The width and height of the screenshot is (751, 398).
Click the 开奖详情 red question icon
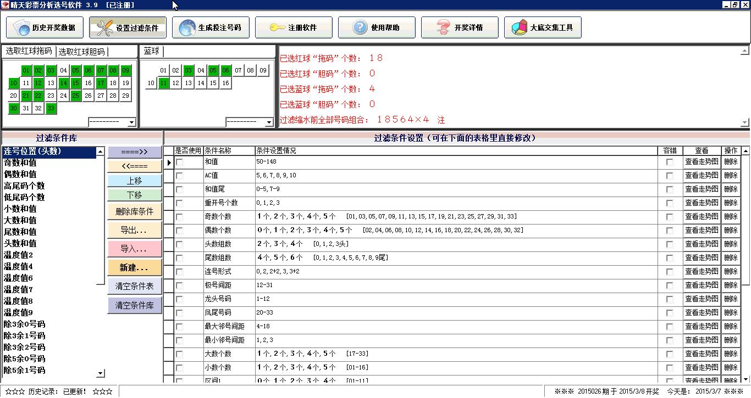[443, 27]
